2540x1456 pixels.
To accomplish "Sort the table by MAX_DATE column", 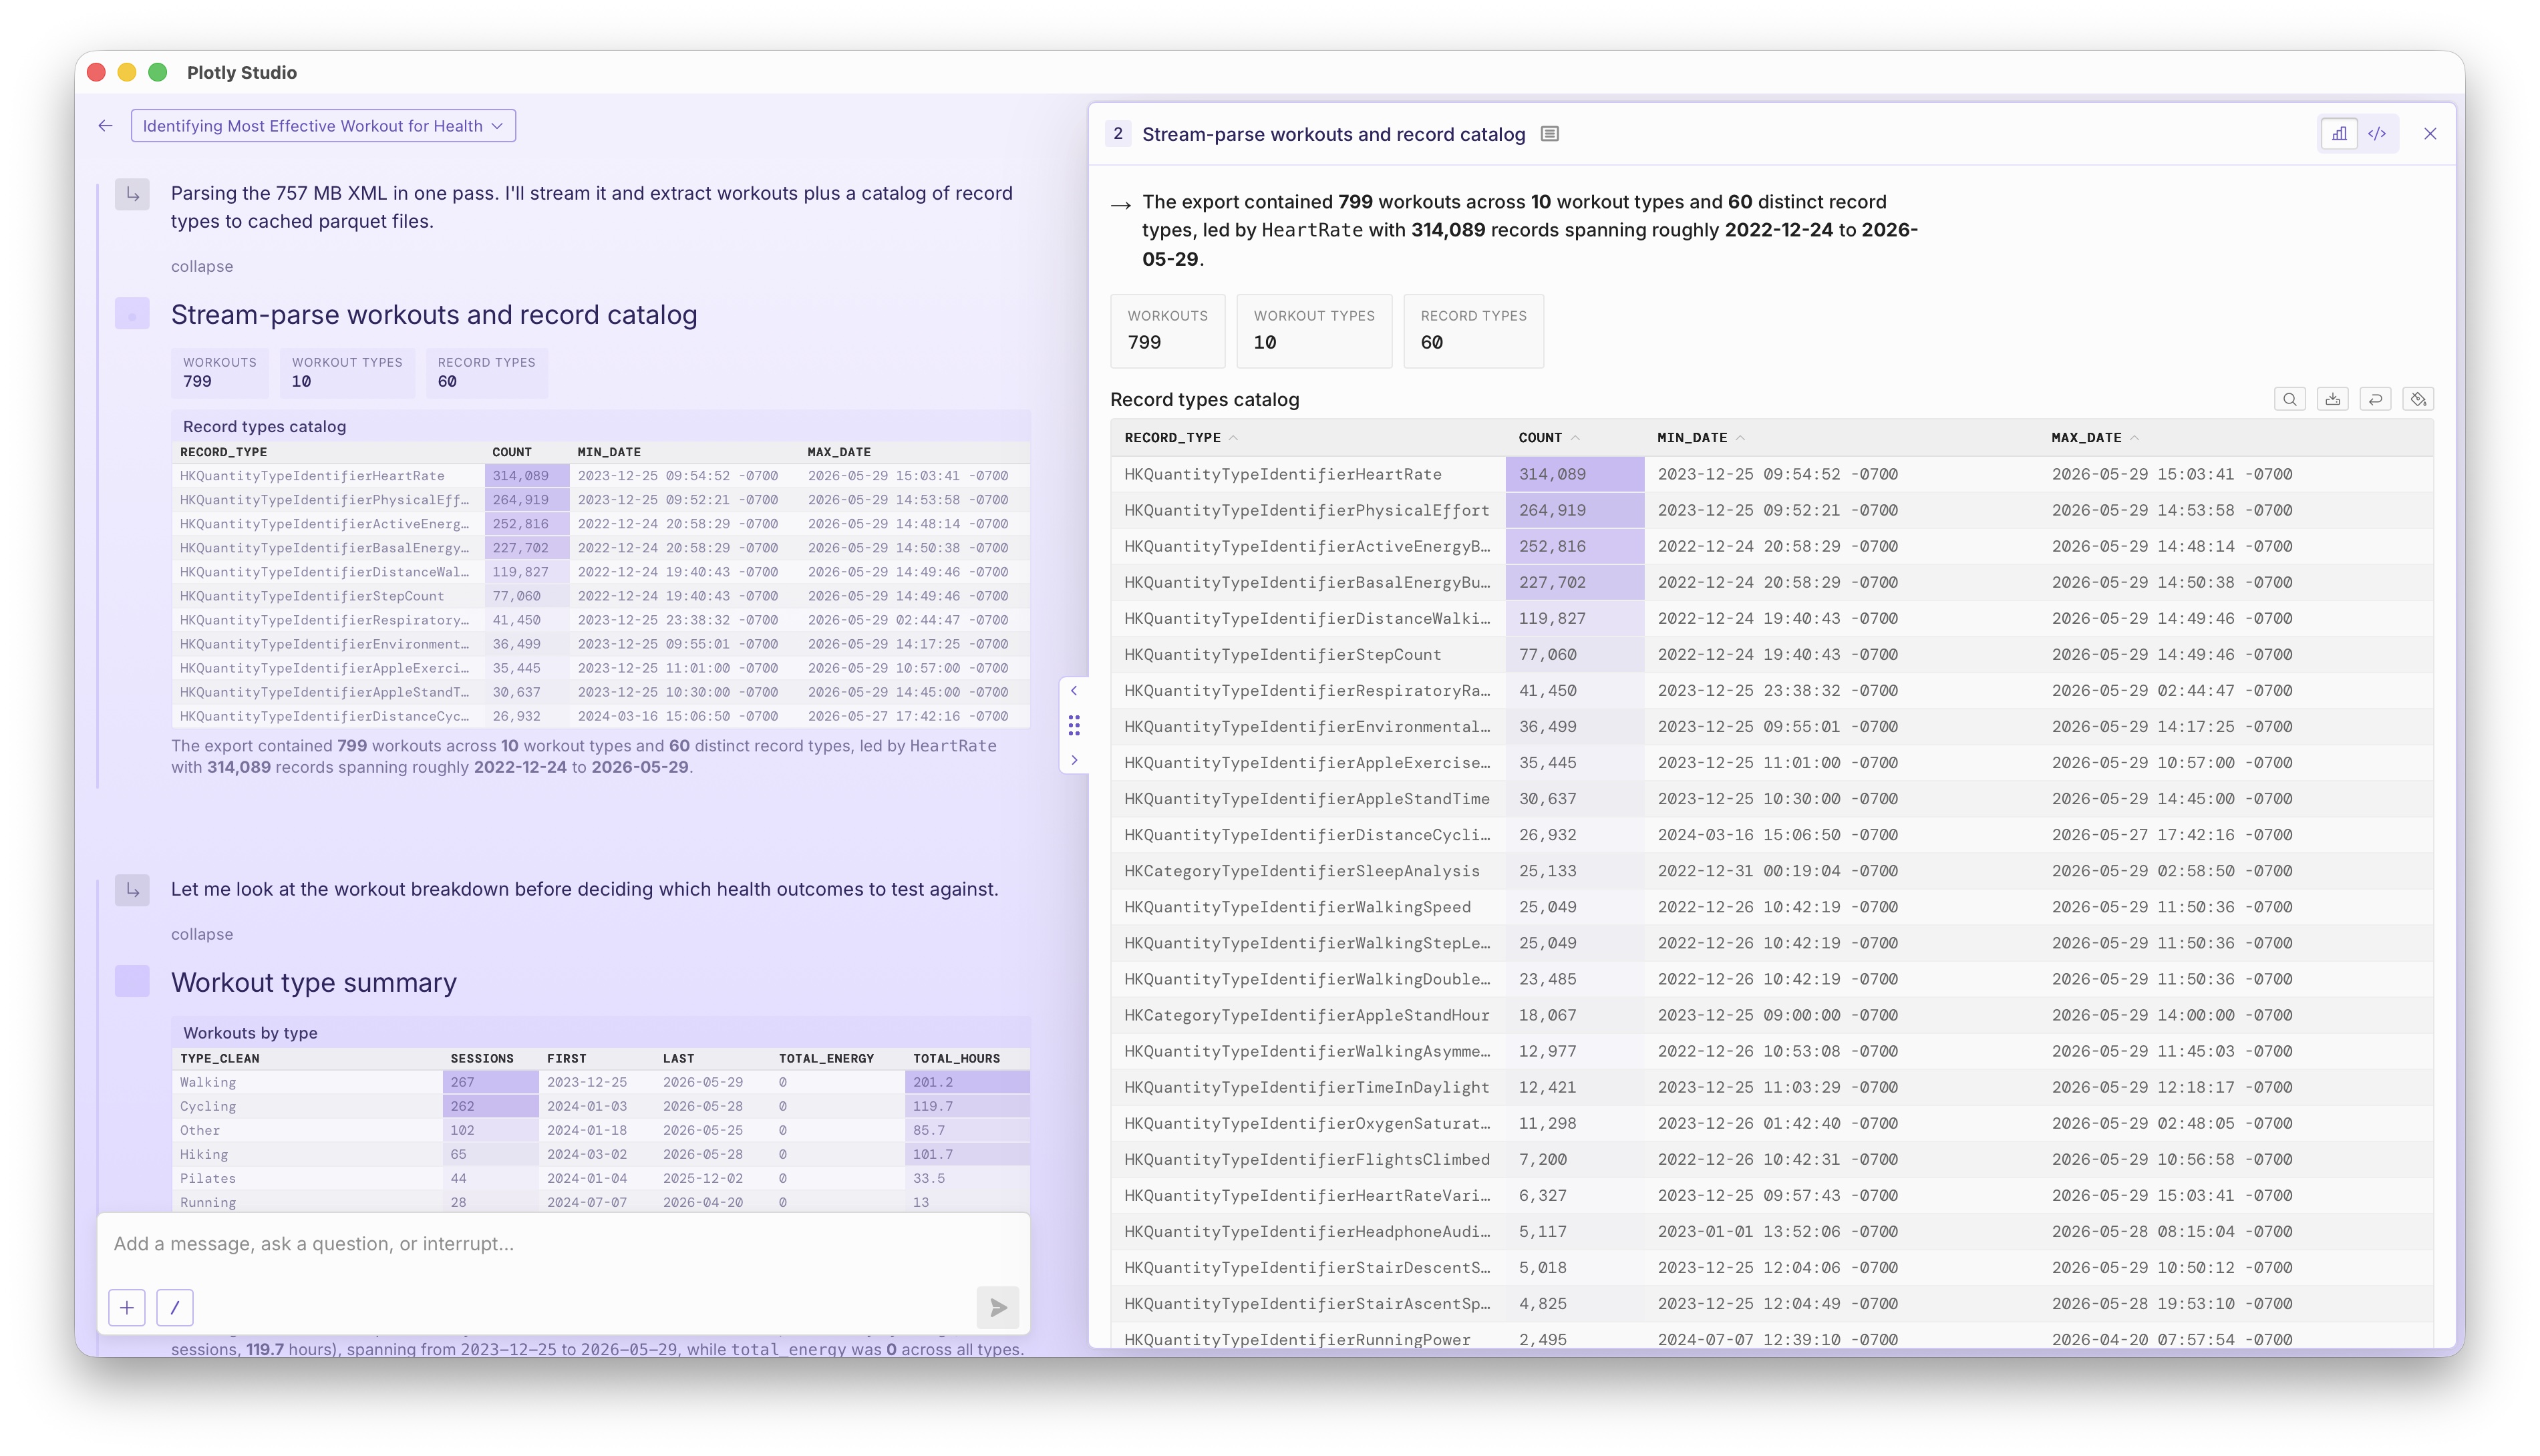I will pos(2094,438).
